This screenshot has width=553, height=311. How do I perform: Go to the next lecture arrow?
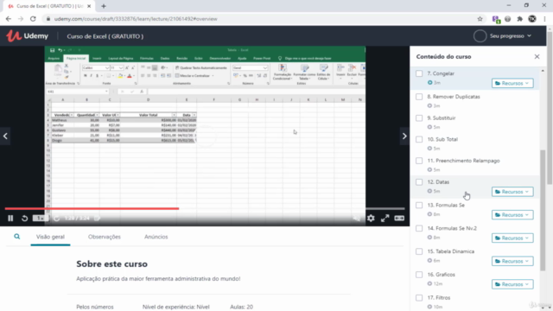404,136
